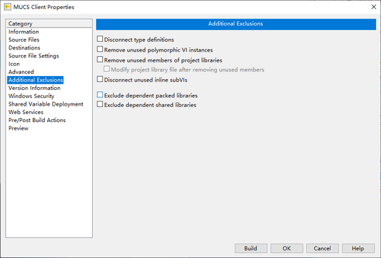This screenshot has height=258, width=381.
Task: Select the Windows Security category
Action: 32,95
